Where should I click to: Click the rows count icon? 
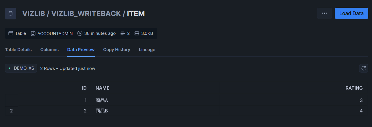[123, 33]
